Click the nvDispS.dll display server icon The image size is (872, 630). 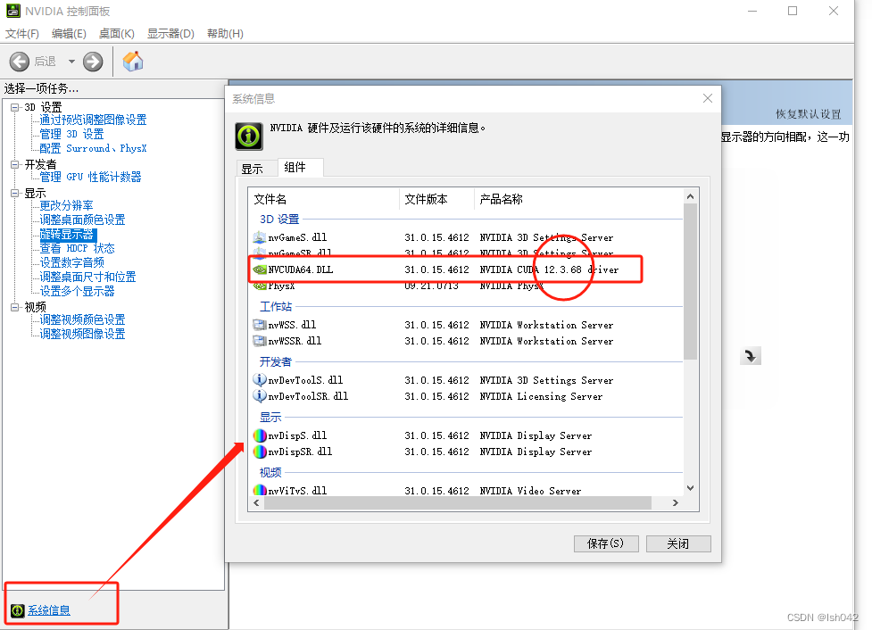(259, 435)
